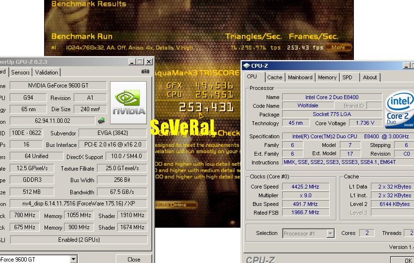This screenshot has width=414, height=263.
Task: Click the BIOS save chip icon in GPU-Z
Action: (x=101, y=120)
